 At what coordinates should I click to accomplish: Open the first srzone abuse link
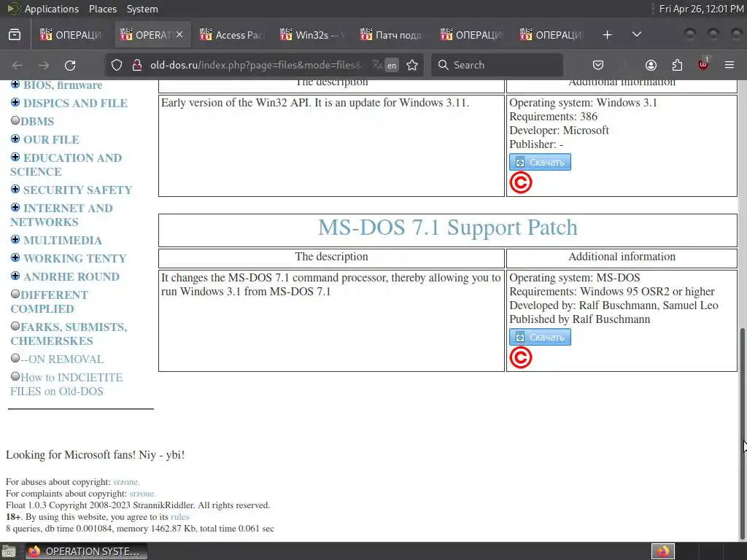tap(126, 482)
